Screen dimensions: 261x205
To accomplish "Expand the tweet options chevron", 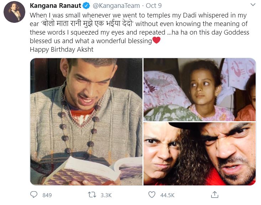I will 253,5.
